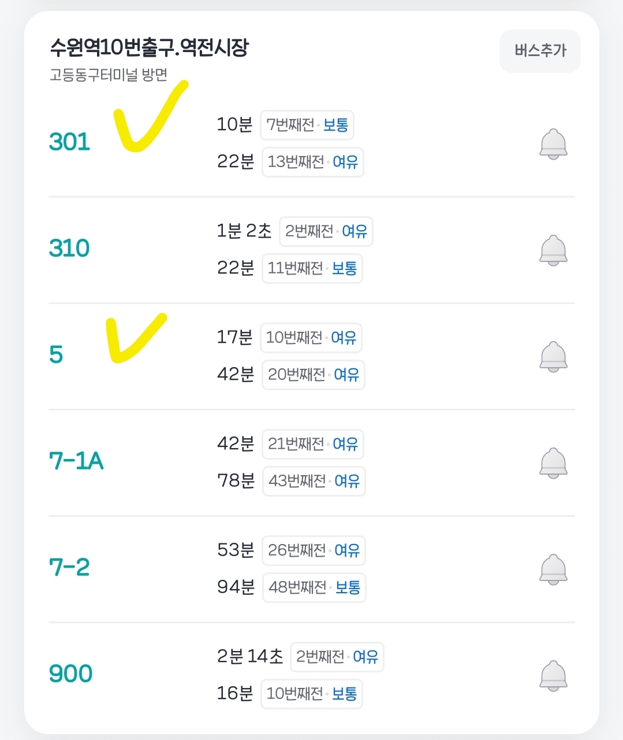
Task: Tap the 48번째전 보통 badge
Action: pyautogui.click(x=315, y=587)
